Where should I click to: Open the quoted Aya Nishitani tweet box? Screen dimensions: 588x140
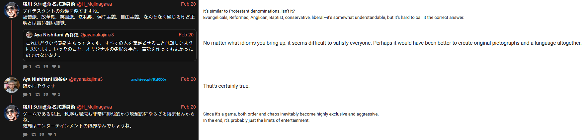(110, 45)
